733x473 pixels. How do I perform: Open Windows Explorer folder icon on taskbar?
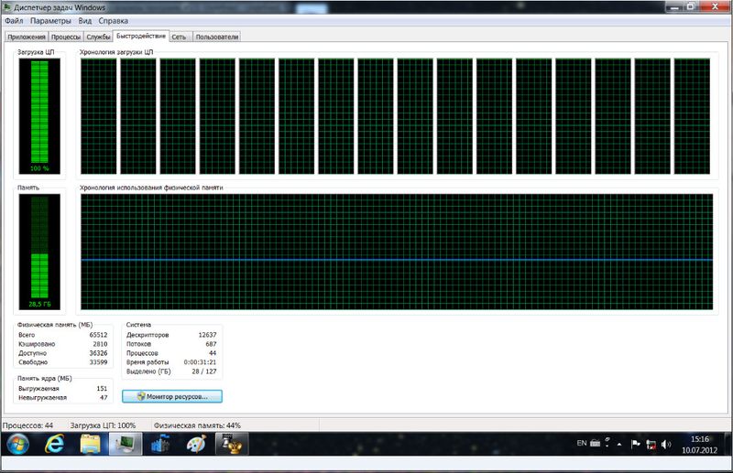pyautogui.click(x=90, y=444)
